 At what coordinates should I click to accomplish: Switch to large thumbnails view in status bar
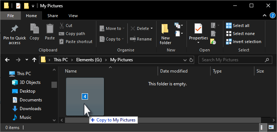271,127
